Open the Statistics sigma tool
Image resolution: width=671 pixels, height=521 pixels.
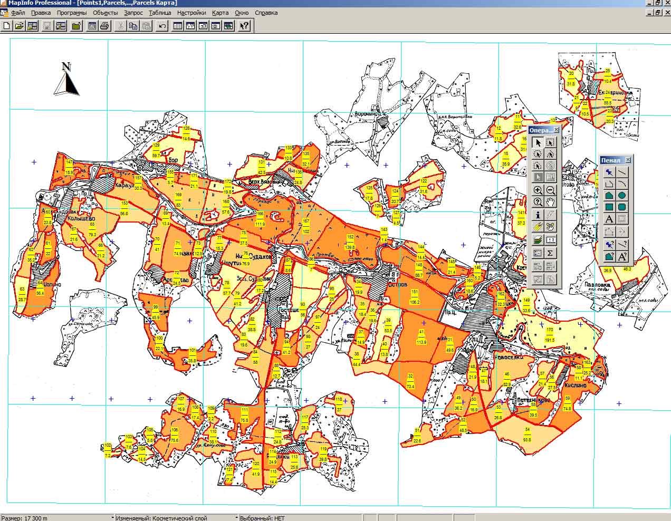point(550,253)
